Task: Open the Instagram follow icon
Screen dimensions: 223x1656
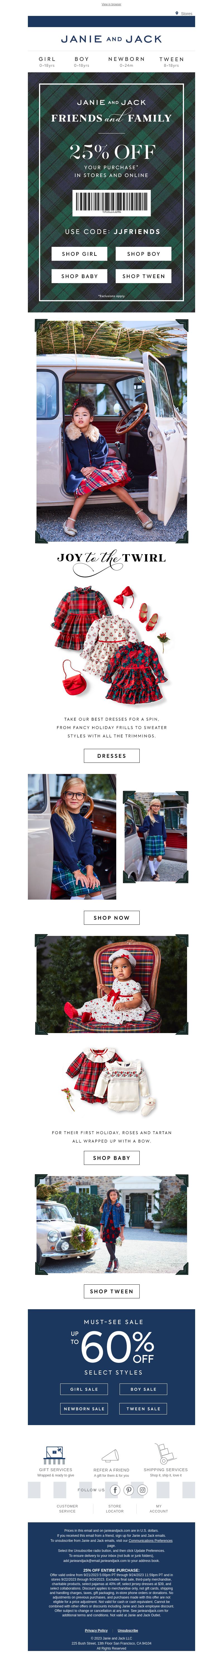Action: coord(142,1490)
